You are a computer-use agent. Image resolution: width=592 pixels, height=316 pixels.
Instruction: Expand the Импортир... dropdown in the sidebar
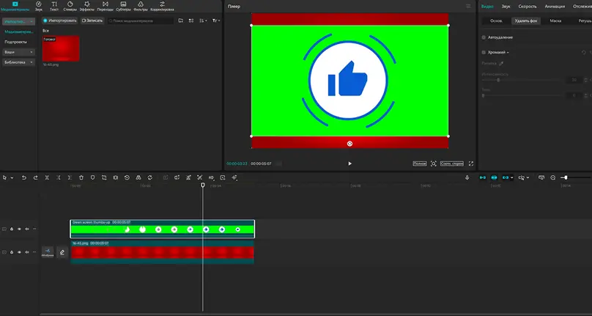tap(18, 21)
